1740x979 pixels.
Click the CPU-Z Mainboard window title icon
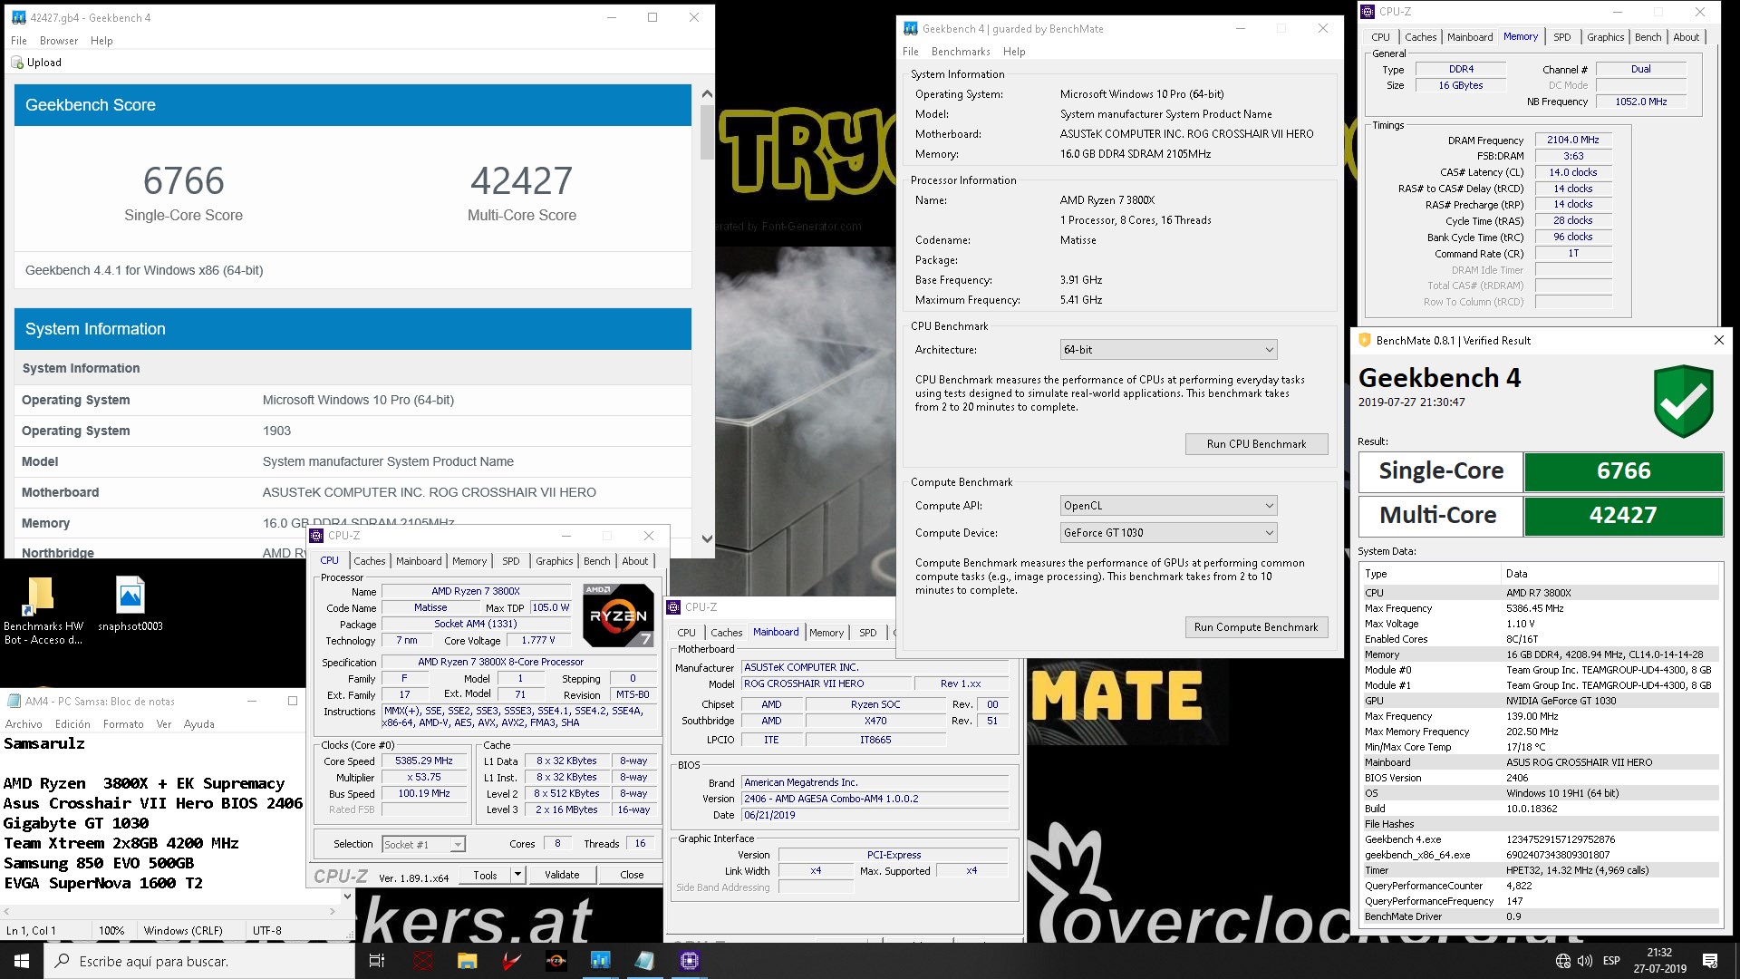point(673,607)
